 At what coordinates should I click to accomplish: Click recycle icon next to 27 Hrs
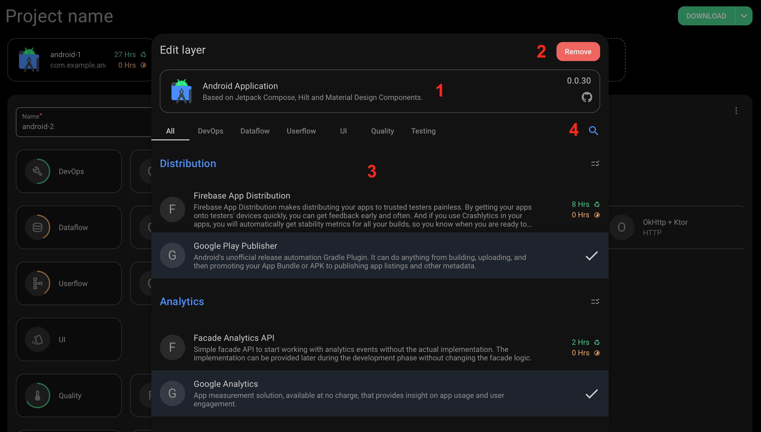point(143,54)
